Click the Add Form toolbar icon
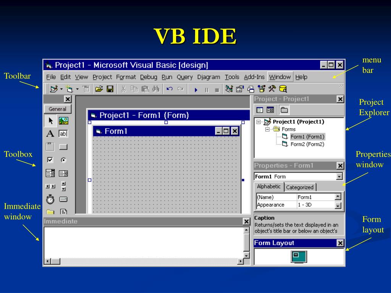 tap(69, 89)
